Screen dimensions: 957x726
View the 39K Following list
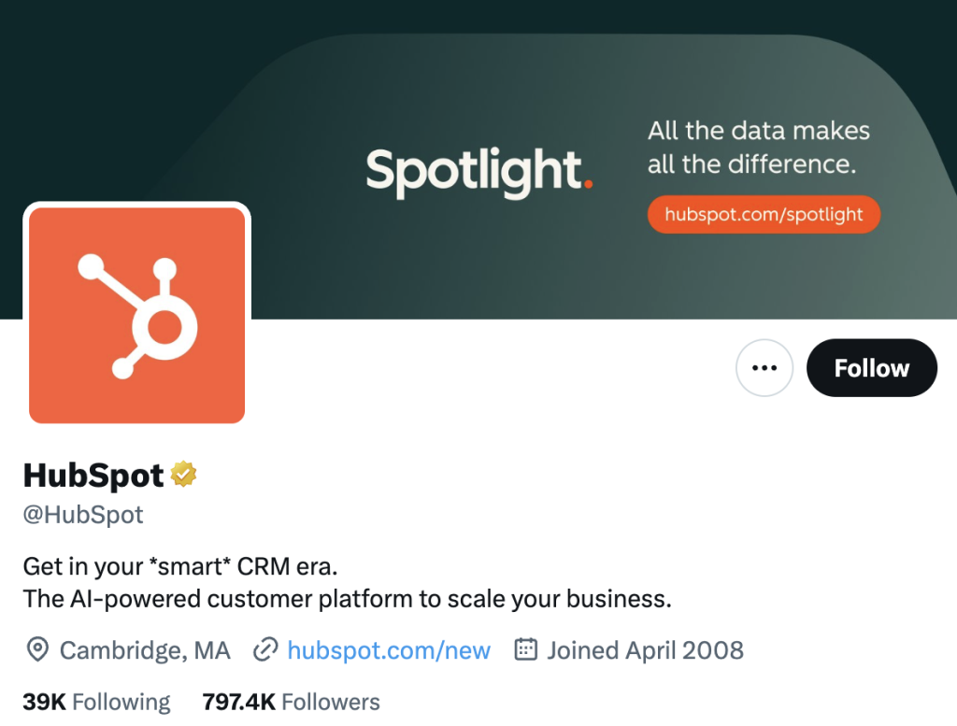[x=96, y=702]
